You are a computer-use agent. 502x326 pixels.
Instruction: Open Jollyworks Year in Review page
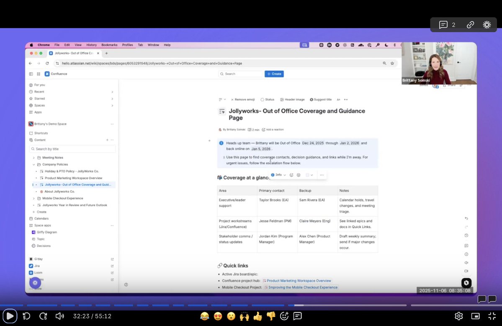click(x=75, y=205)
